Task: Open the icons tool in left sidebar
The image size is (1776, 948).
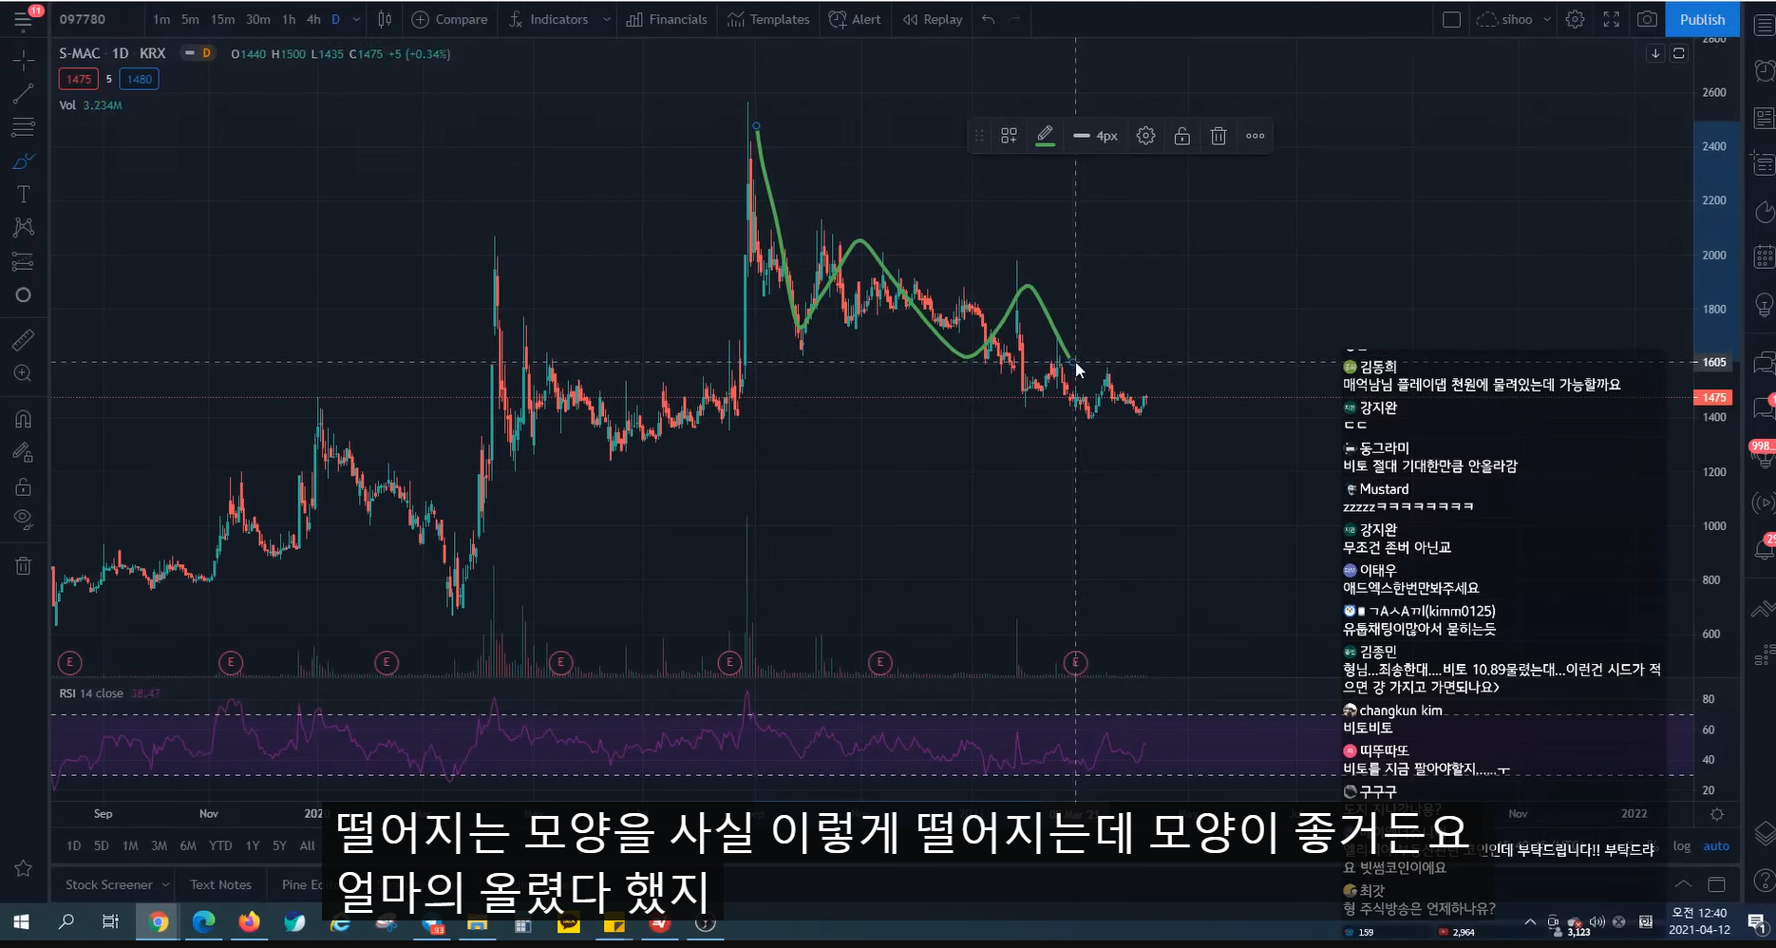Action: pos(24,295)
